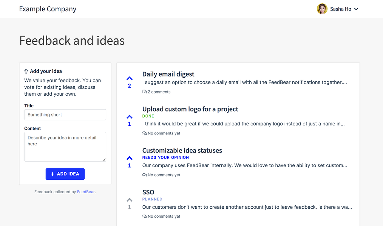Focus the Title field with Something short placeholder

(65, 115)
